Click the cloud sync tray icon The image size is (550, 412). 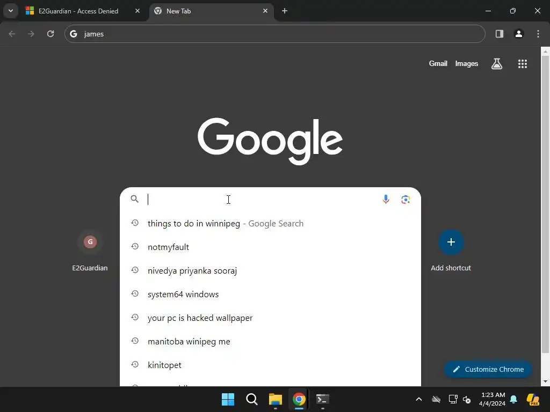click(x=436, y=399)
